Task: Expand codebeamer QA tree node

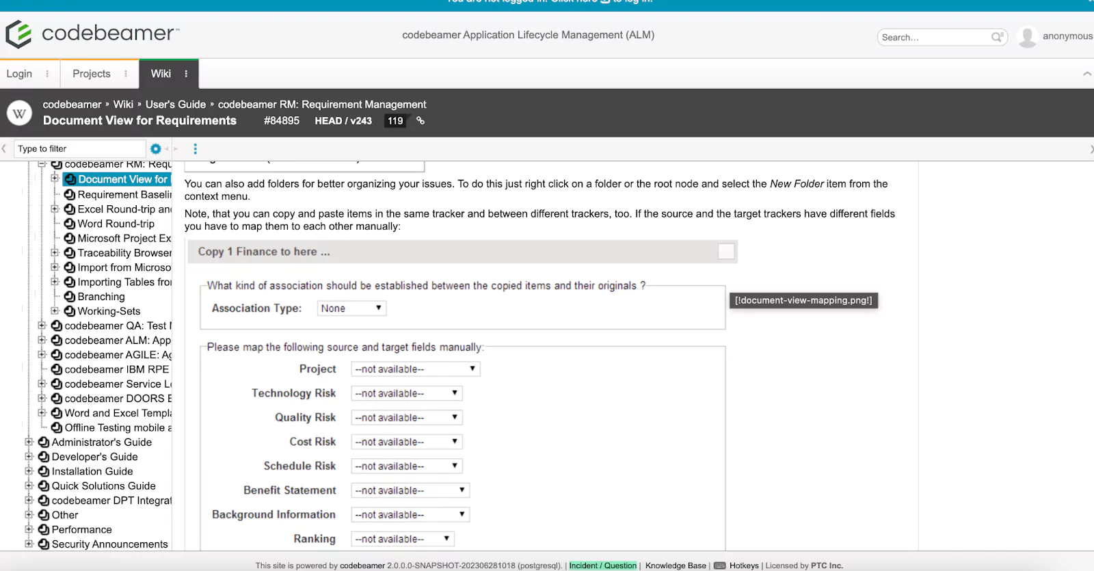Action: point(42,326)
